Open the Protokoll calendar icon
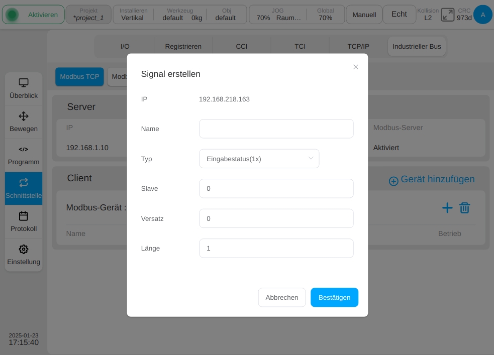The image size is (494, 355). pos(24,216)
